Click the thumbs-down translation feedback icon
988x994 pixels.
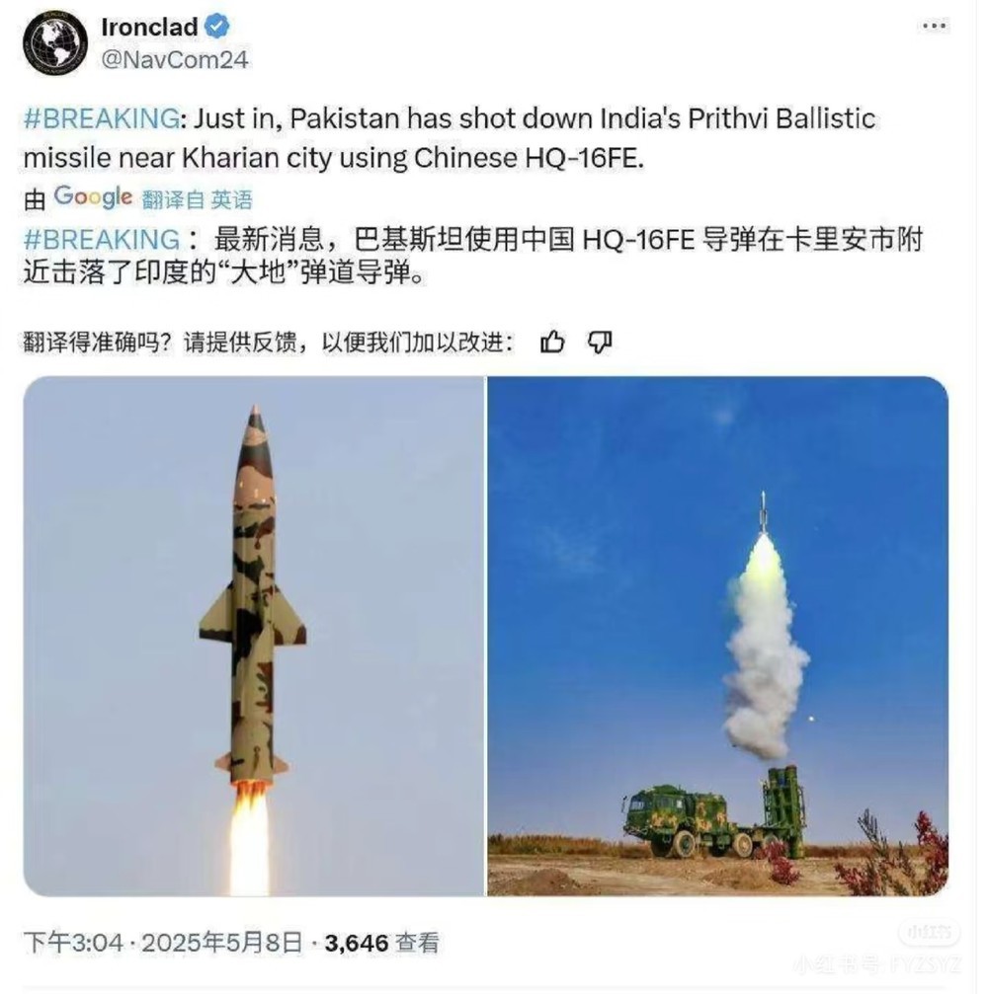[x=600, y=343]
